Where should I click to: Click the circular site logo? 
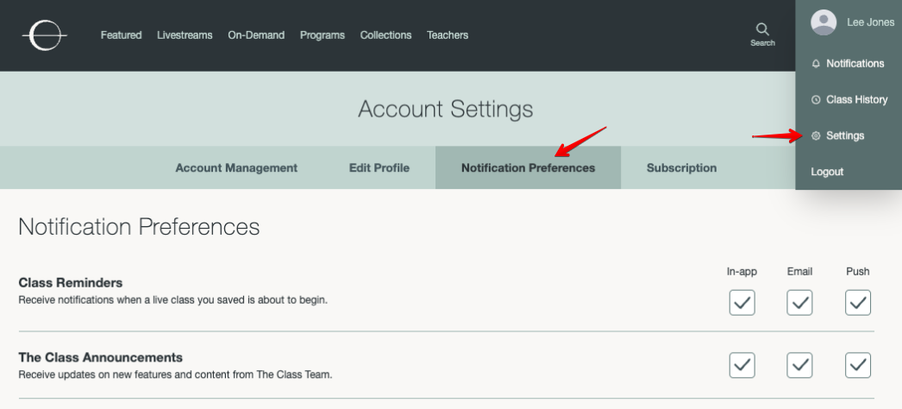point(44,35)
